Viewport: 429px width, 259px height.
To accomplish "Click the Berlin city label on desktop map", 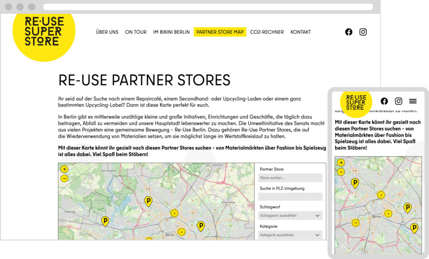I will click(x=170, y=235).
